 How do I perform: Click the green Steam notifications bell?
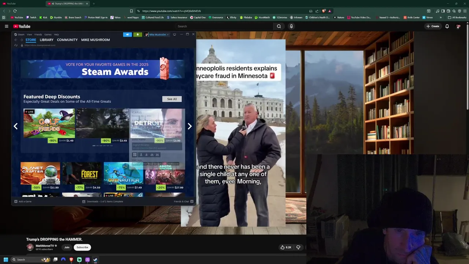138,34
